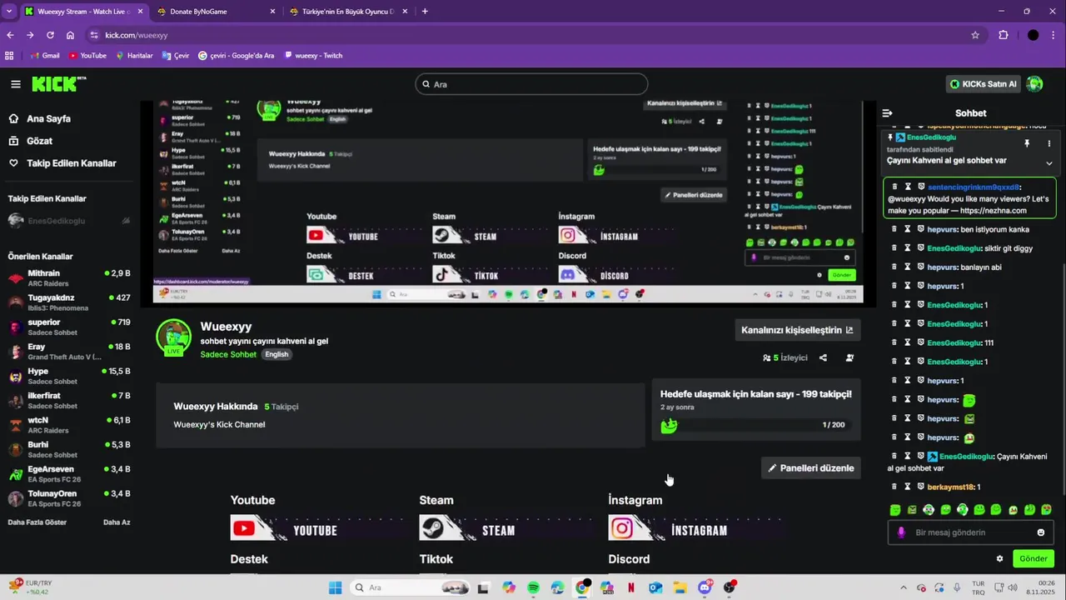The height and width of the screenshot is (600, 1066).
Task: Open recommended channel Tugayakdnz
Action: pyautogui.click(x=68, y=302)
